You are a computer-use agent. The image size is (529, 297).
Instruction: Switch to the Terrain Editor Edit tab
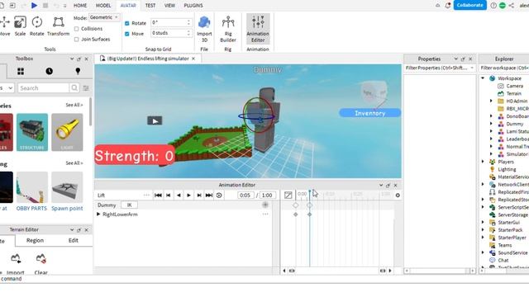(74, 240)
